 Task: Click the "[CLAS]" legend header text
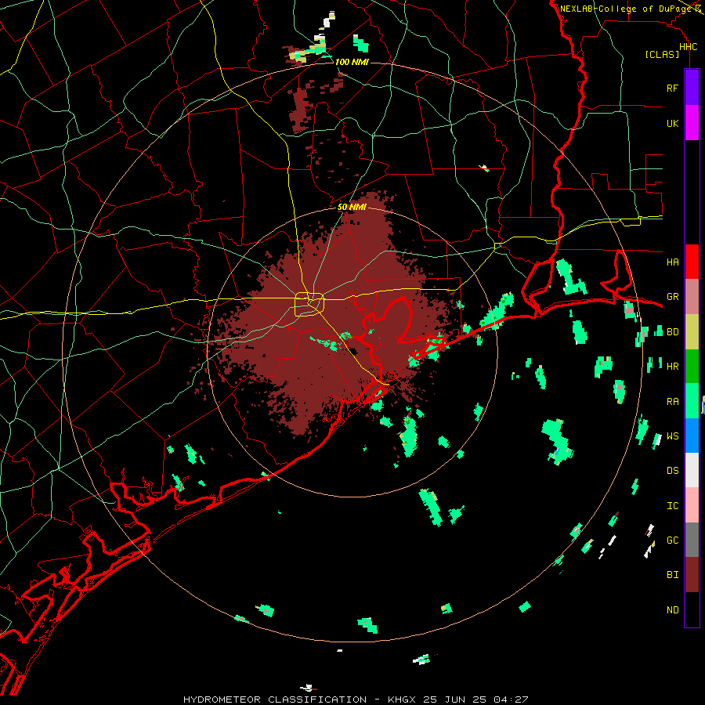pos(662,55)
